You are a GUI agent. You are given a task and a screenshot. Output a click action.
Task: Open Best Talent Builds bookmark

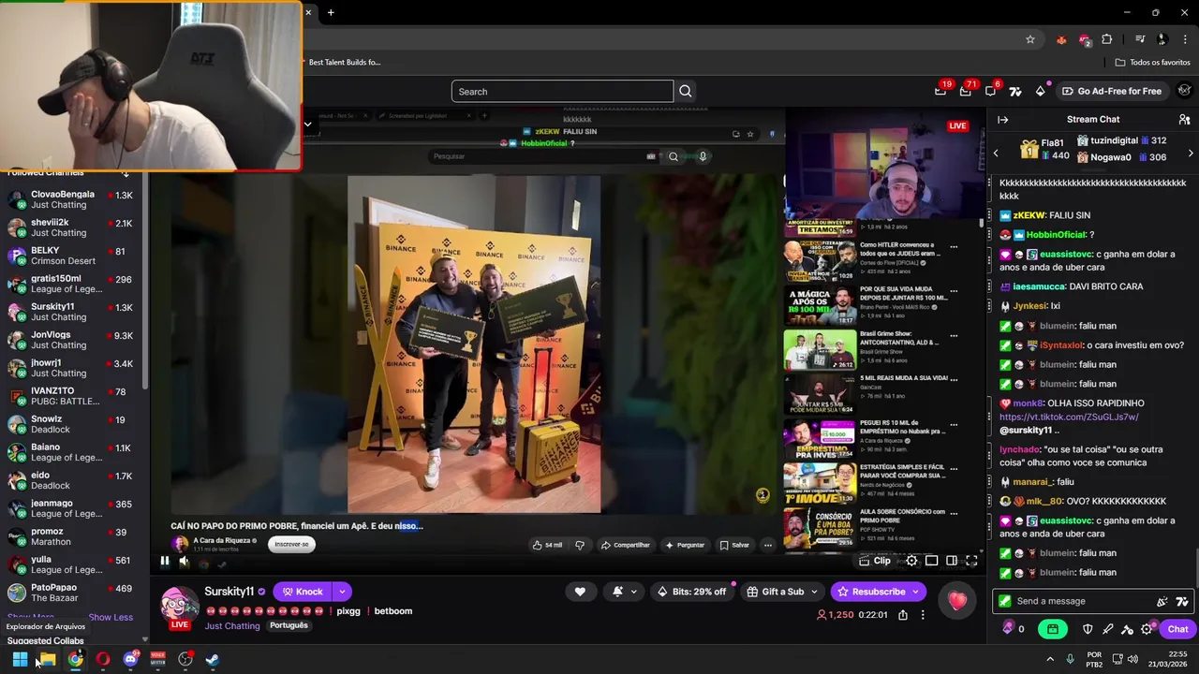click(344, 62)
